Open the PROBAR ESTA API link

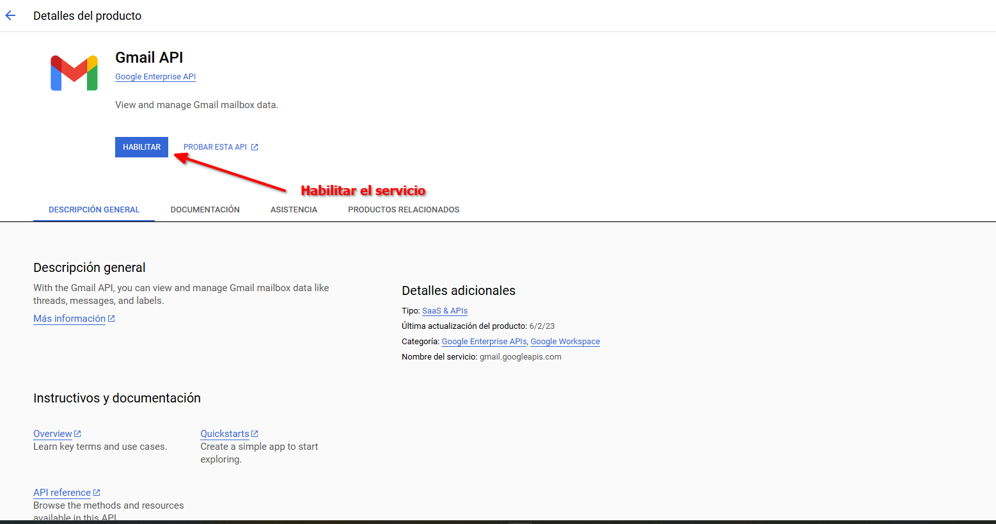coord(215,147)
